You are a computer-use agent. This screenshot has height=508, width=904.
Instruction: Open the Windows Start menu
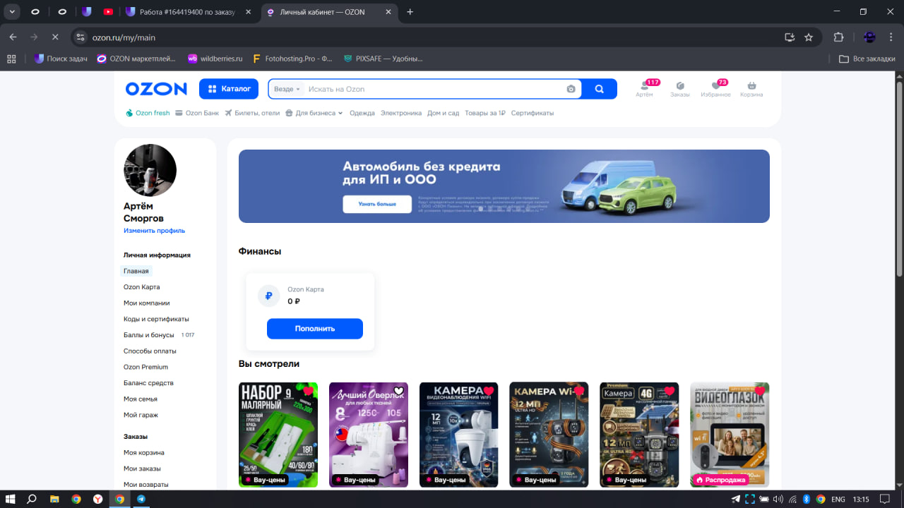click(11, 500)
